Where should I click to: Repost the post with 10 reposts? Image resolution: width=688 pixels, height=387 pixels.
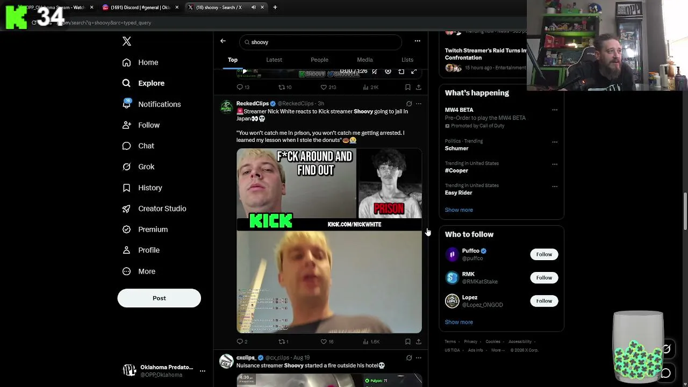[x=285, y=87]
